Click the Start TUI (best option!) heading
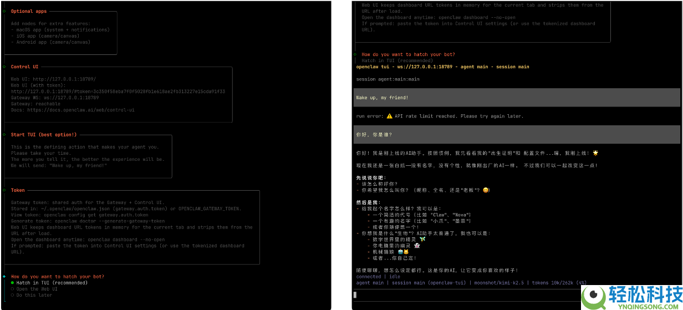 pyautogui.click(x=44, y=135)
